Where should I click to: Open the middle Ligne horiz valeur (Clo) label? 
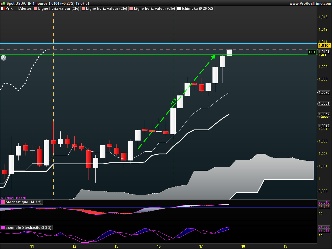107,9
